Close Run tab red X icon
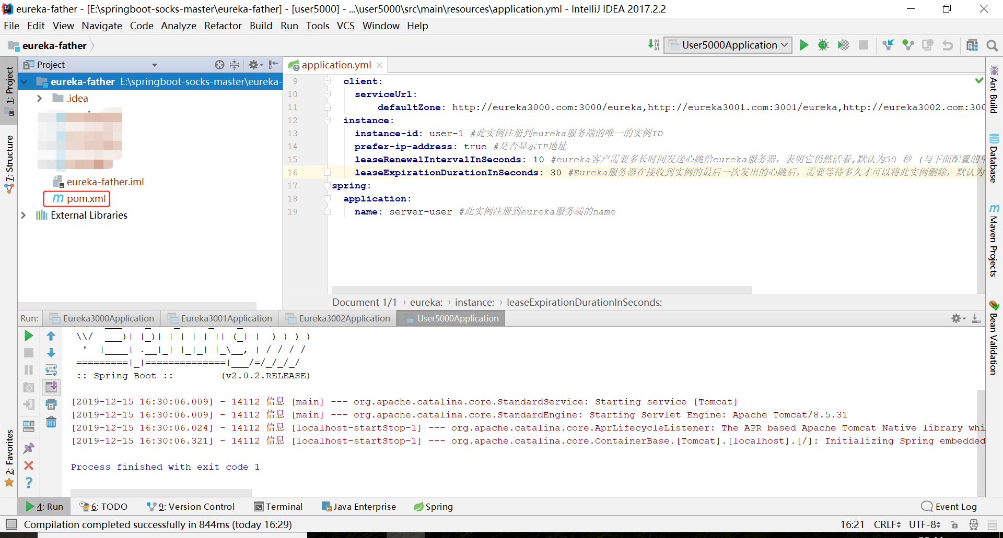The height and width of the screenshot is (538, 1003). (x=29, y=465)
